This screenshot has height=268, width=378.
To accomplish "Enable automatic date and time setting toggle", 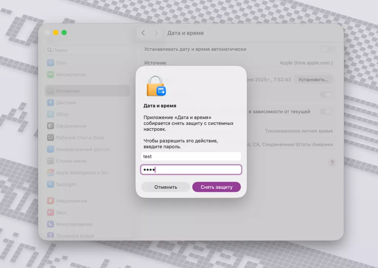I will pyautogui.click(x=326, y=49).
